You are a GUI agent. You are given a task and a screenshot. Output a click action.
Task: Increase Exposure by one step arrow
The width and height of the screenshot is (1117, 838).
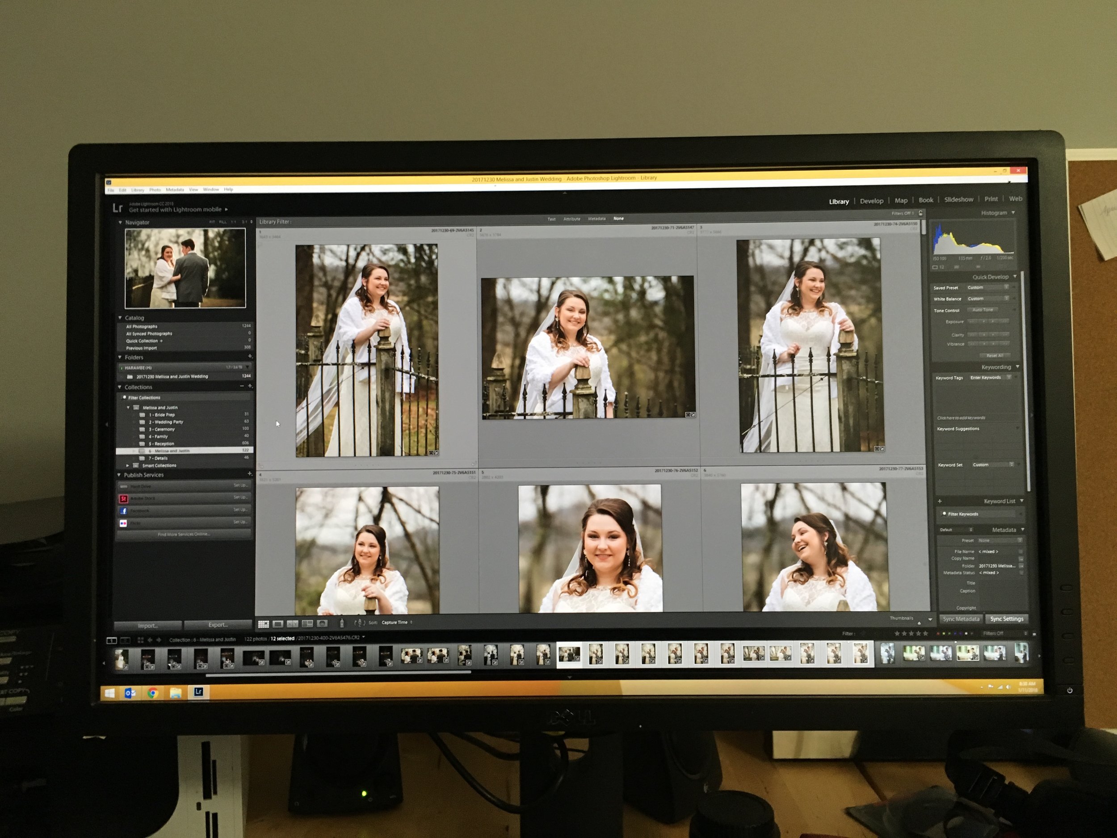(x=993, y=321)
